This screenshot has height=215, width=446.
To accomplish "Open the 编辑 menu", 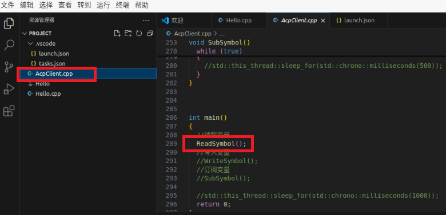I will click(x=27, y=5).
